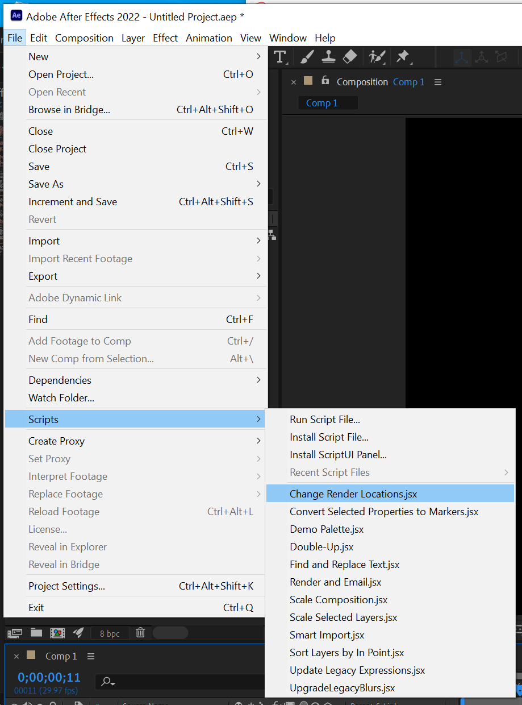Choose Increment and Save
The image size is (522, 705).
[135, 202]
